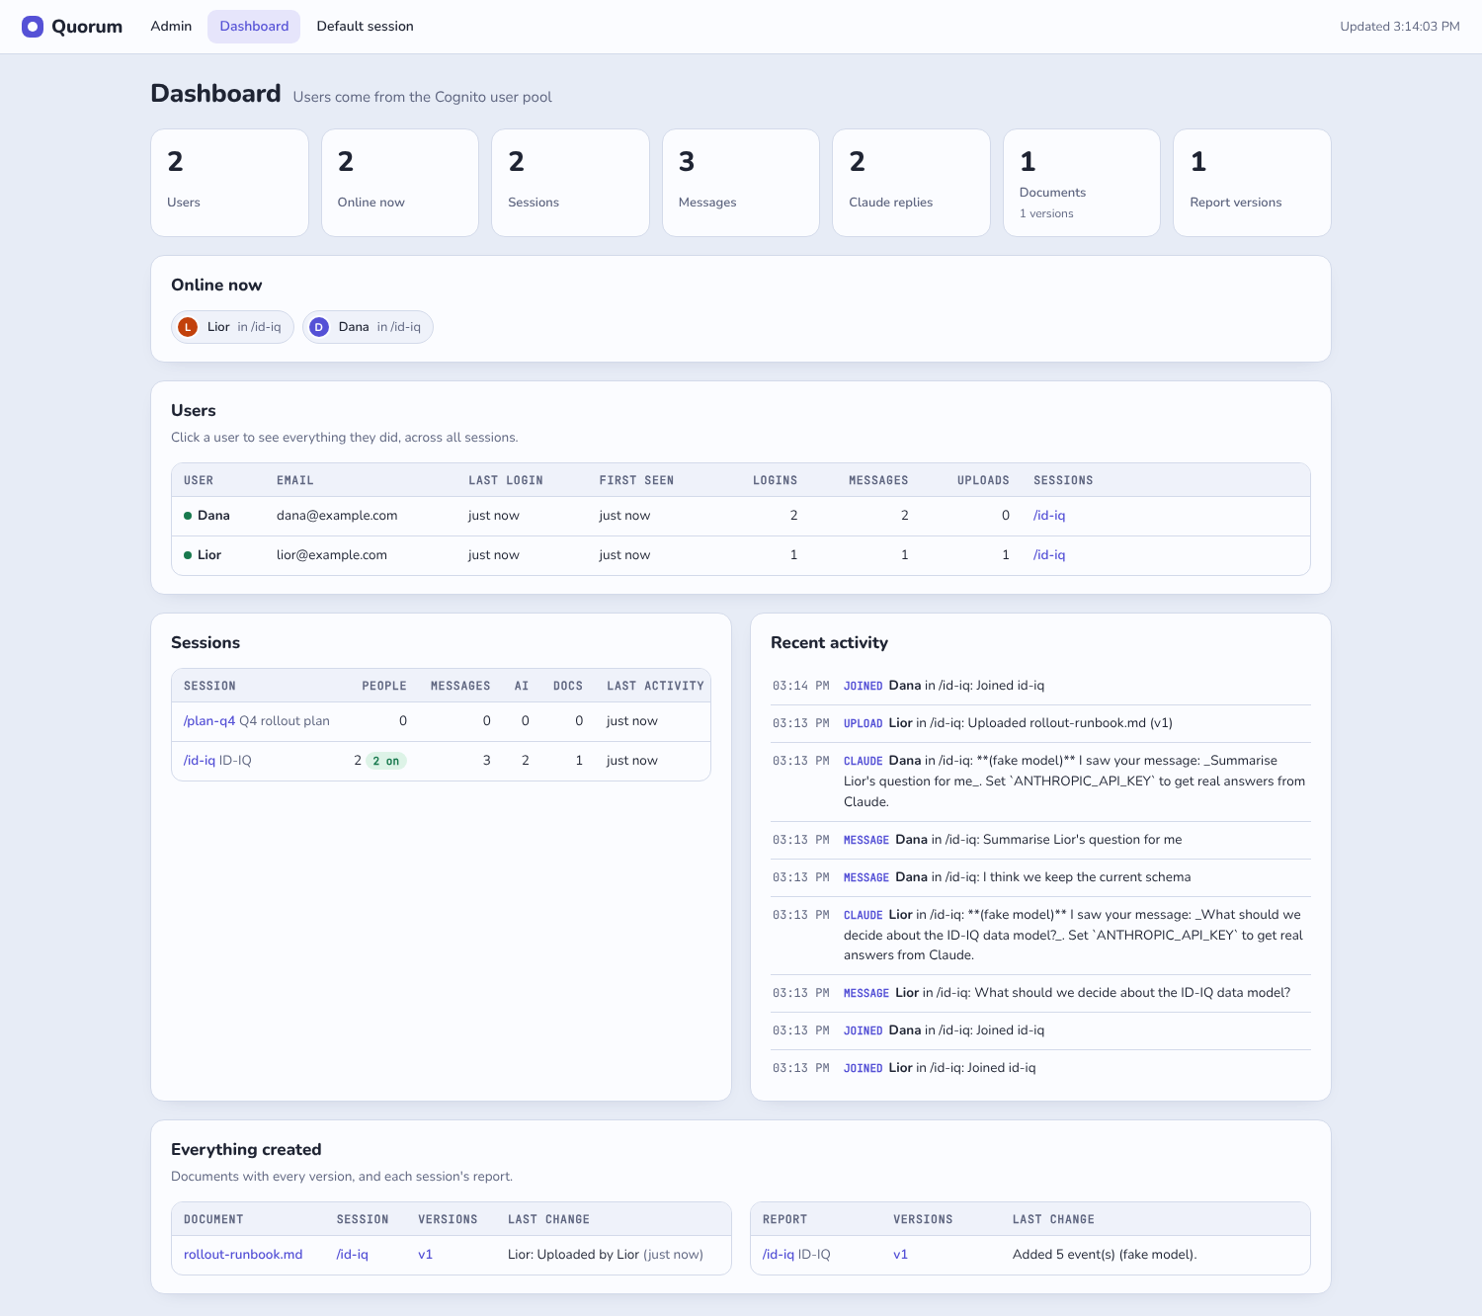
Task: Open /id-iq session link beside rollout-runbook.md
Action: (353, 1255)
